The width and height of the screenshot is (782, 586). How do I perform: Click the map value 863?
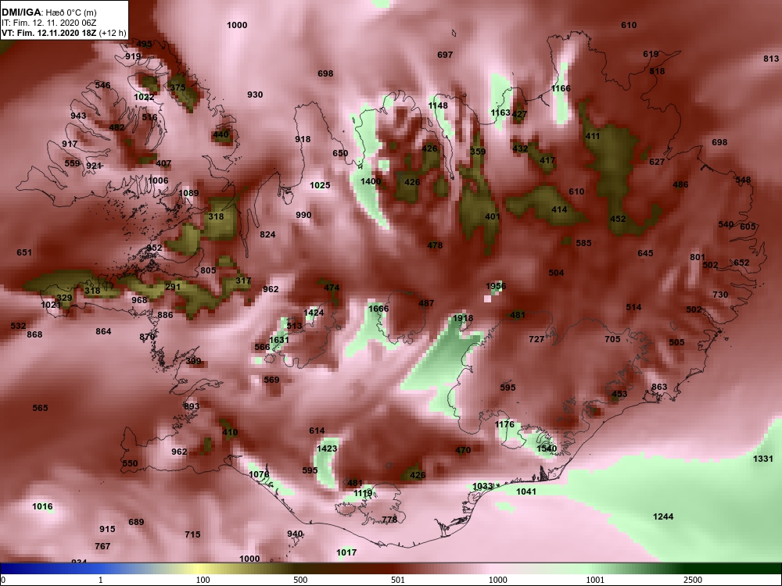coord(658,387)
